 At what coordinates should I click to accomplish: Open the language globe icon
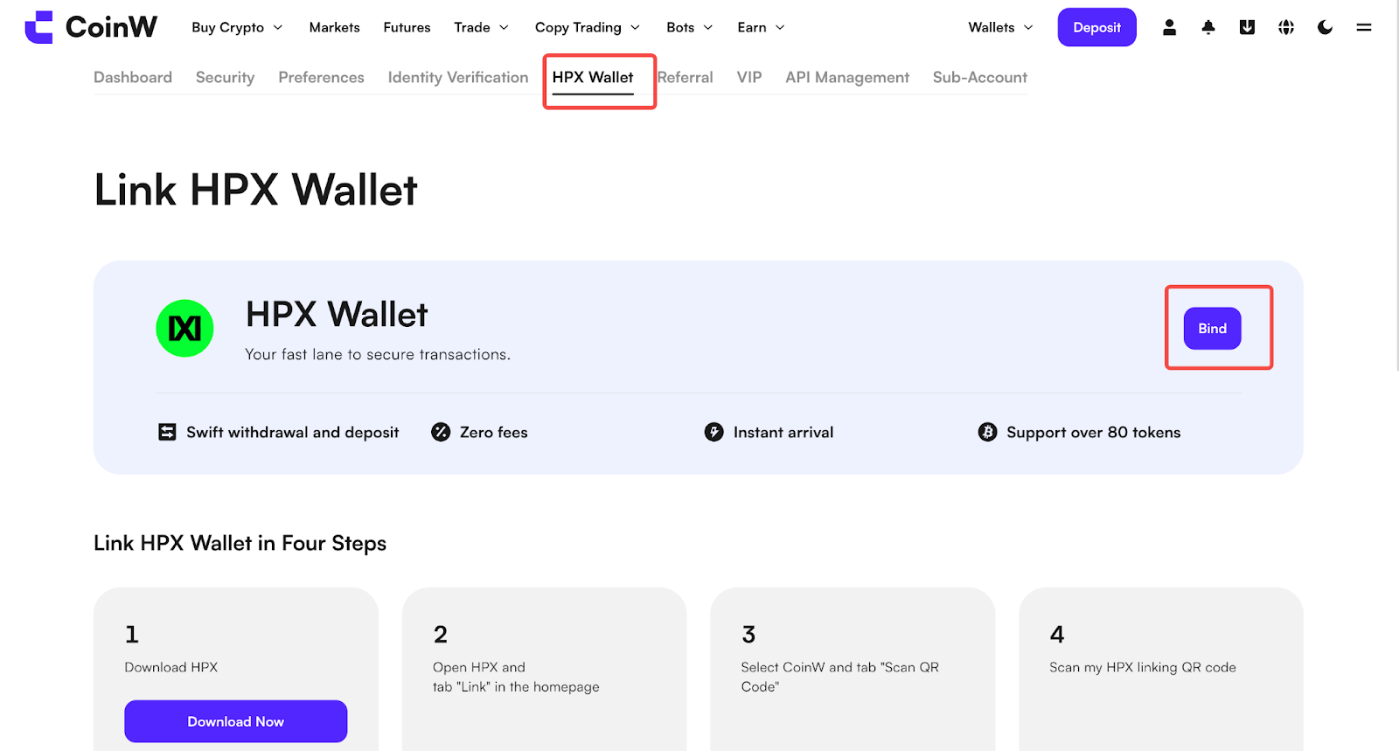coord(1286,27)
